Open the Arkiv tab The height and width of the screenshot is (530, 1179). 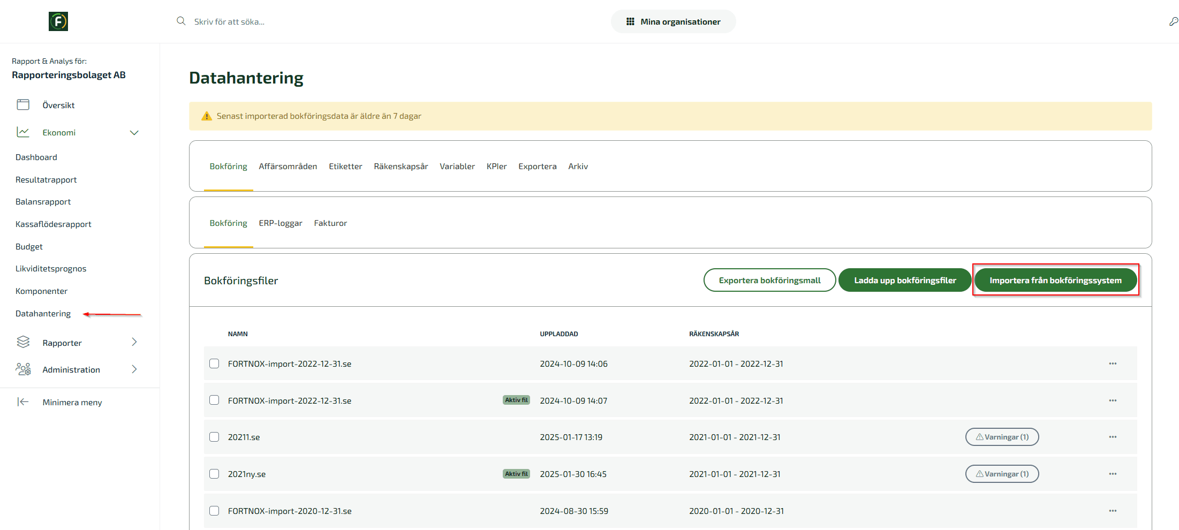(x=578, y=166)
